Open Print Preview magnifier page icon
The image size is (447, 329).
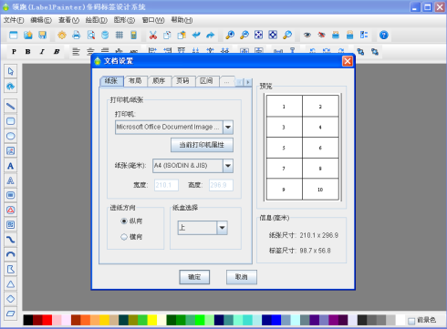pyautogui.click(x=91, y=35)
